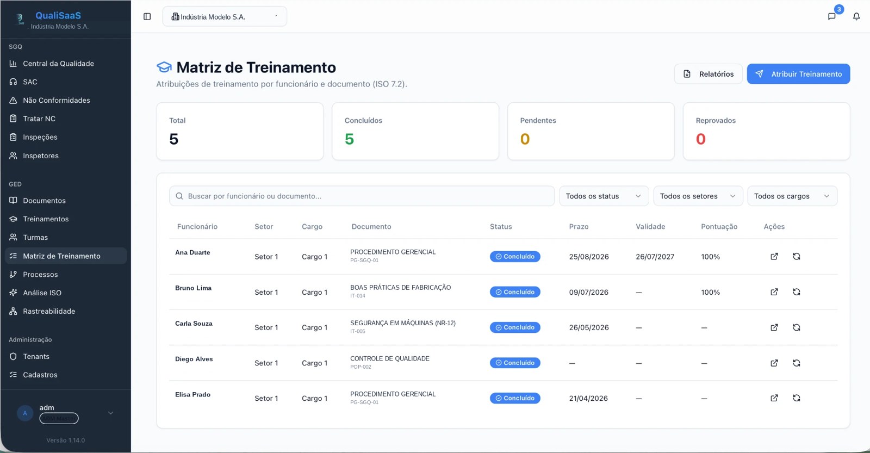Click refresh icon in Elisa Prado row
The height and width of the screenshot is (453, 870).
point(797,398)
